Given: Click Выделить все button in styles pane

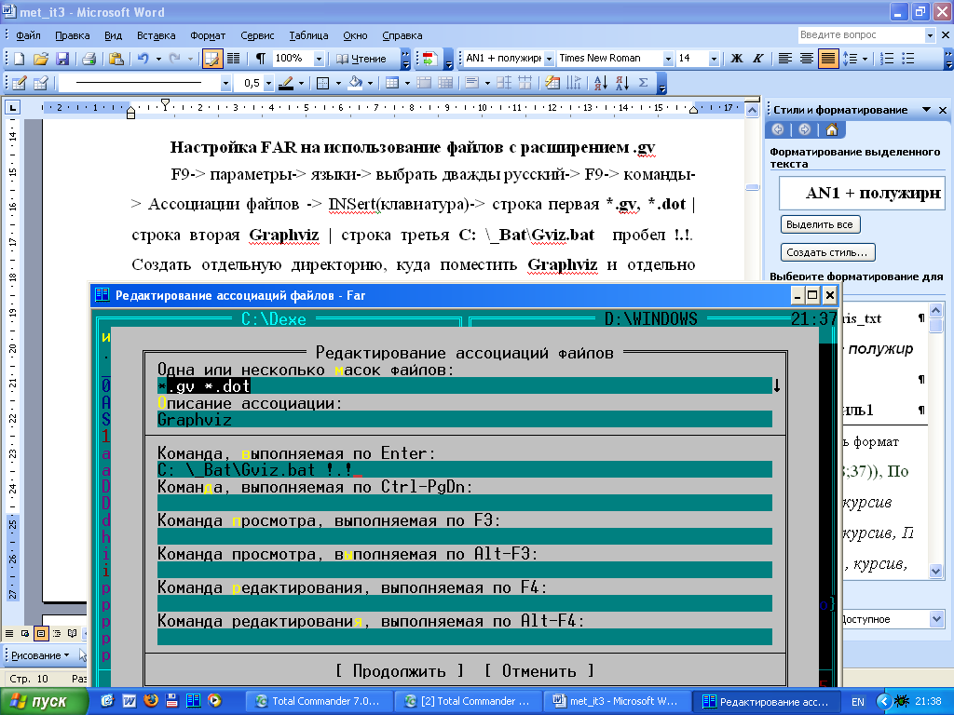Looking at the screenshot, I should 820,224.
